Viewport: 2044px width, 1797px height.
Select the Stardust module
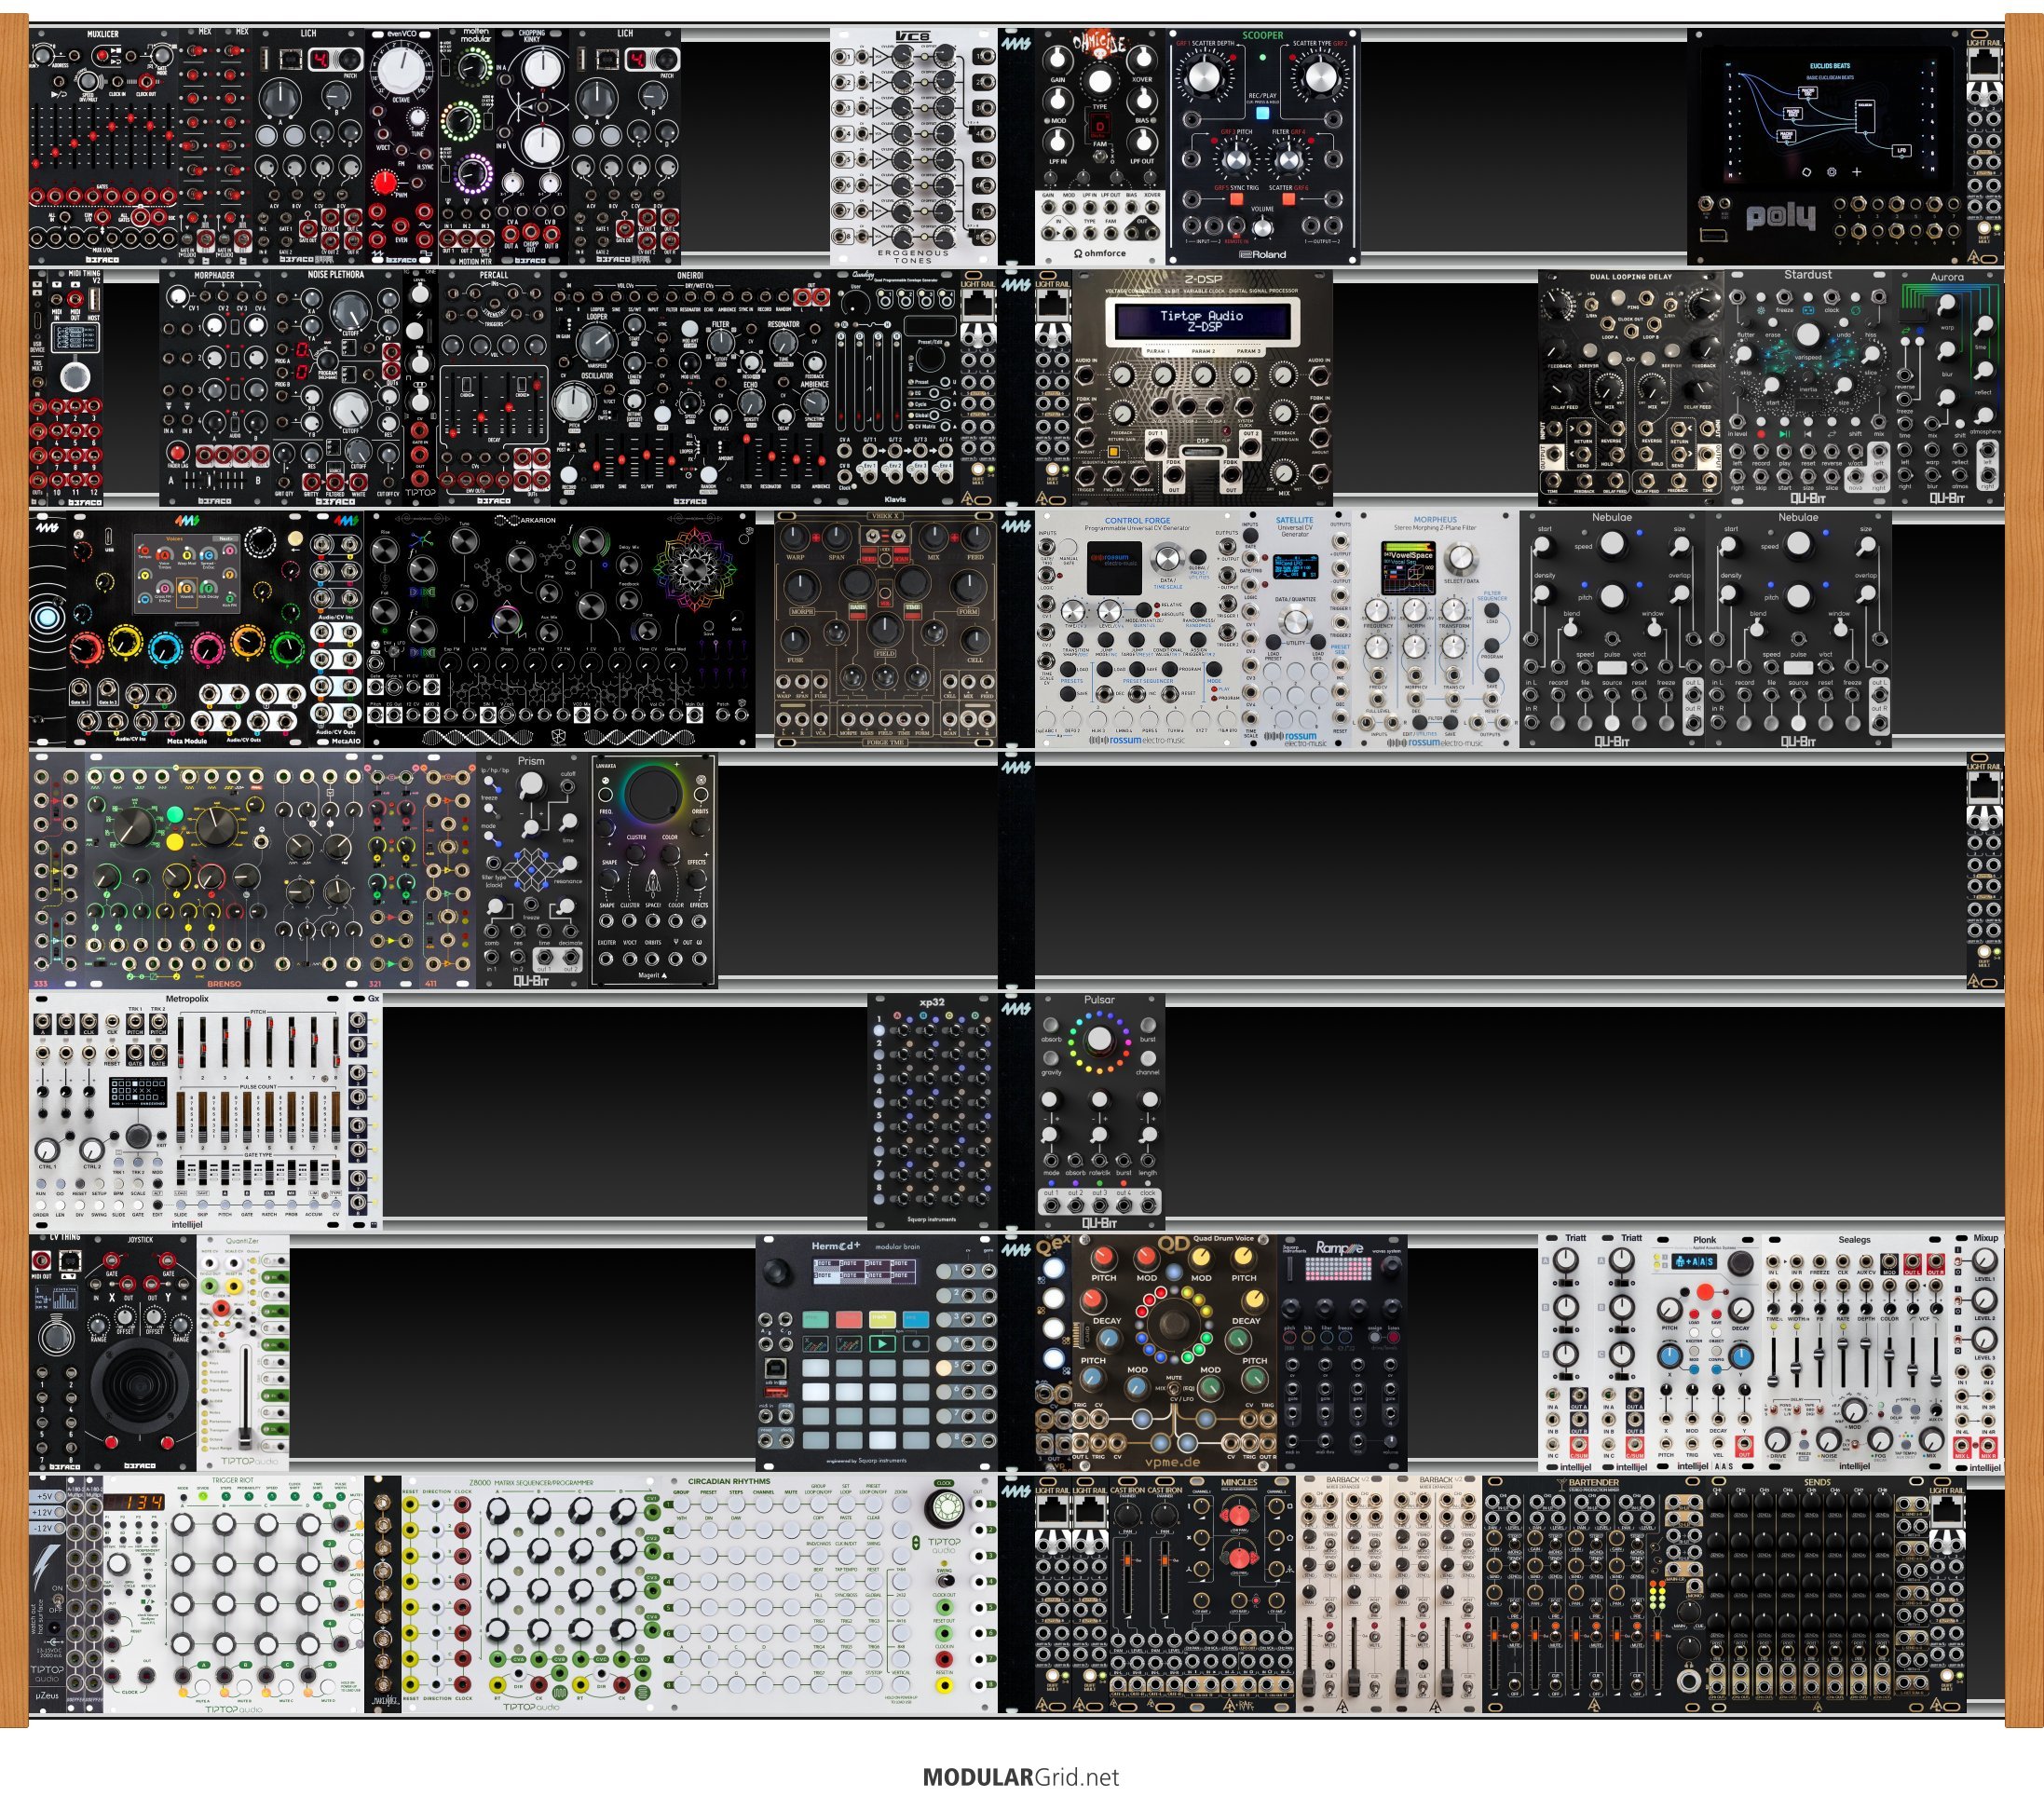point(1808,388)
